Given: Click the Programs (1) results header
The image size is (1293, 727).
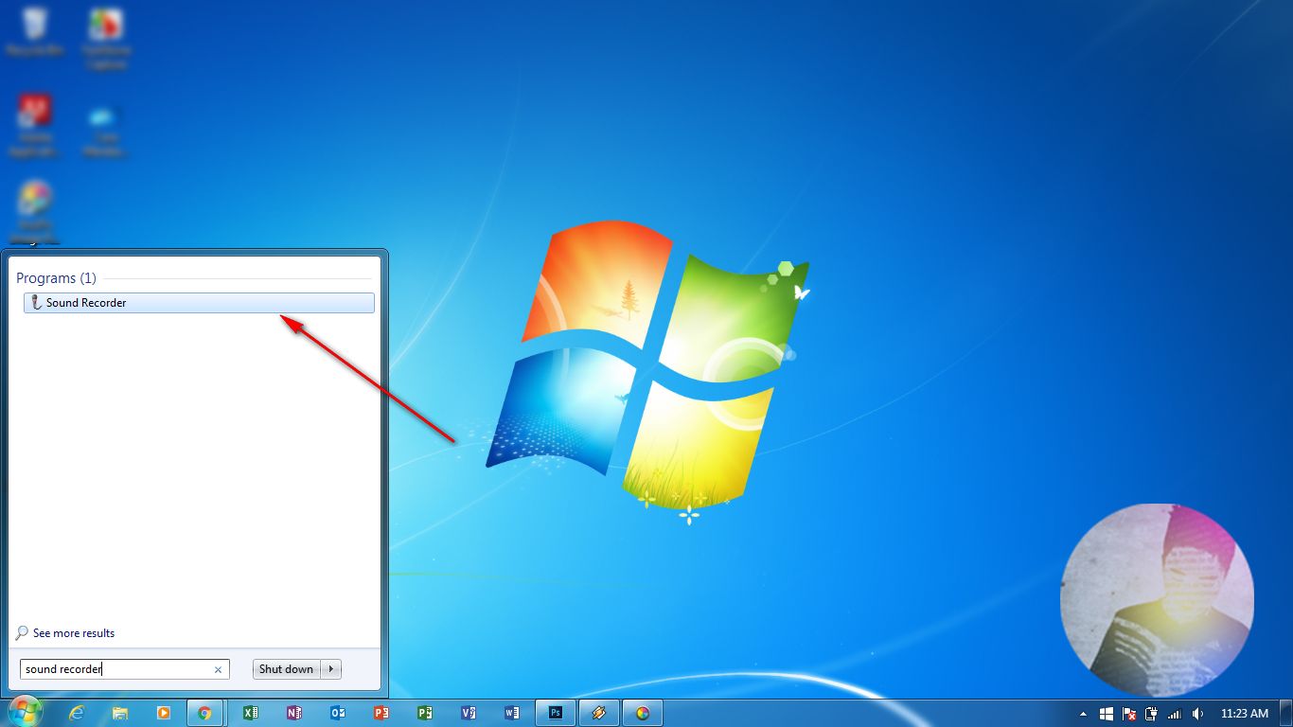Looking at the screenshot, I should click(56, 278).
